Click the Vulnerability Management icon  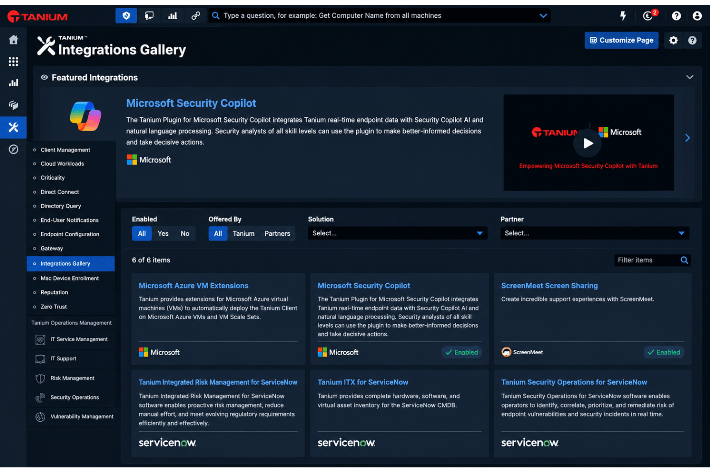coord(40,417)
